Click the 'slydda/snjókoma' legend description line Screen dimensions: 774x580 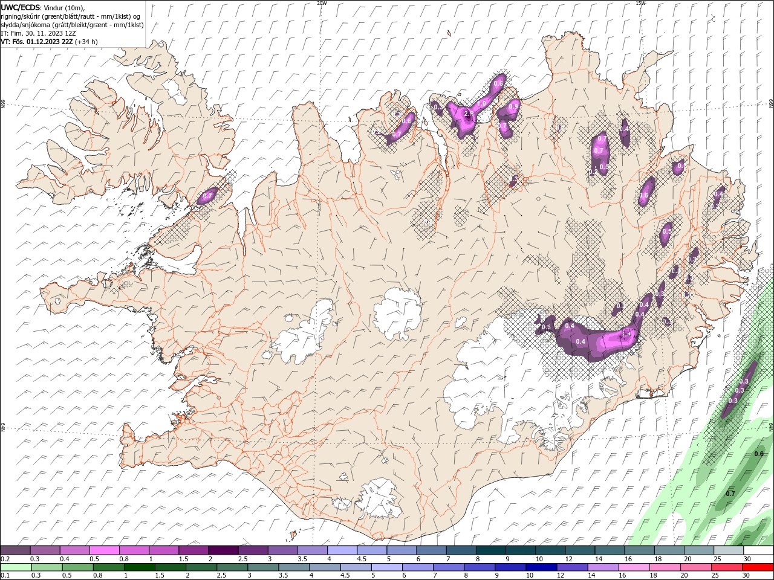[x=72, y=25]
